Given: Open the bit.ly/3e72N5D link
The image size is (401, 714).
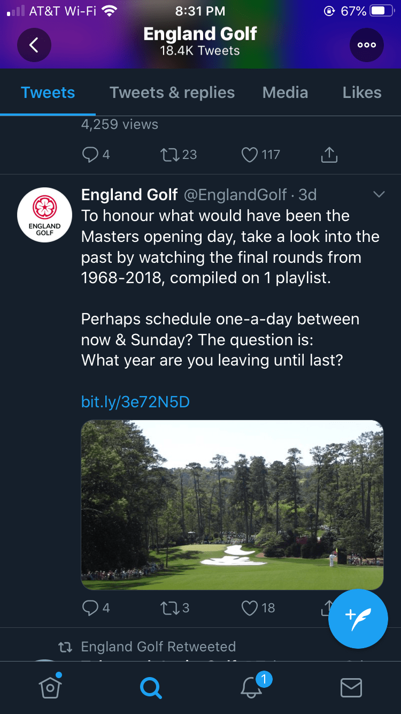Looking at the screenshot, I should (135, 402).
